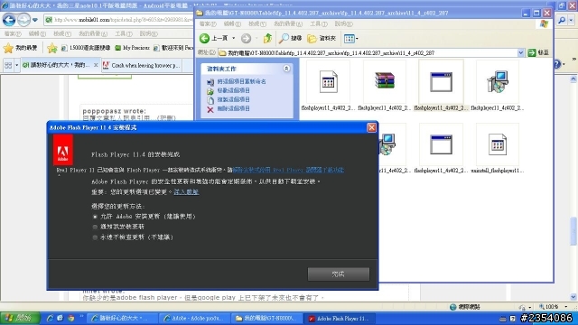
Task: Click the search magnifier at Internet Explorer's top right
Action: point(562,20)
